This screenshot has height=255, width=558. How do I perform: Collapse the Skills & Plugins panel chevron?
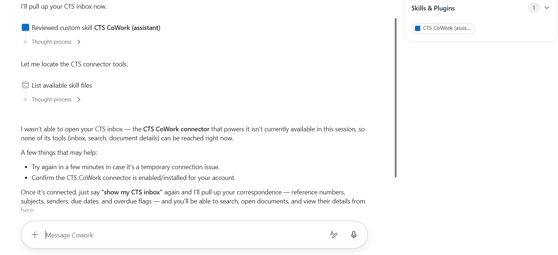point(547,8)
